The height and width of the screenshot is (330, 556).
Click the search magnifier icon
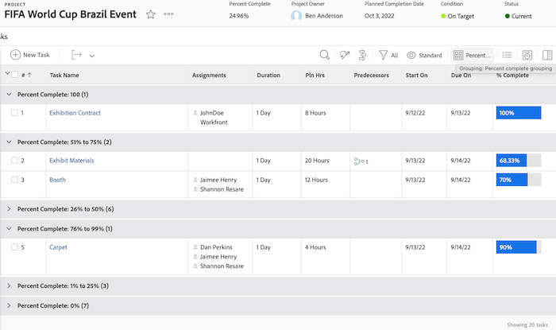pos(324,55)
